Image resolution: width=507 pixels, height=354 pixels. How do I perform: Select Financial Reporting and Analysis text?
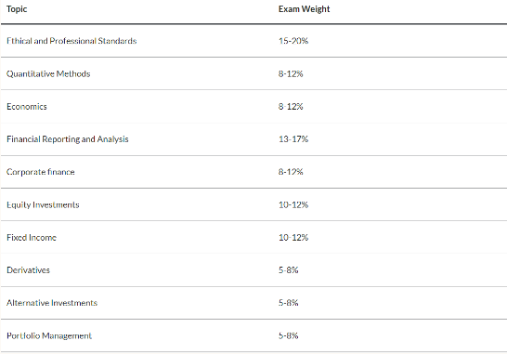tap(67, 139)
